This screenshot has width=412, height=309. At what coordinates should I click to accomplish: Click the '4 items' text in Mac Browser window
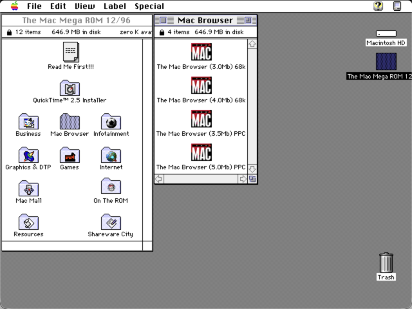178,32
